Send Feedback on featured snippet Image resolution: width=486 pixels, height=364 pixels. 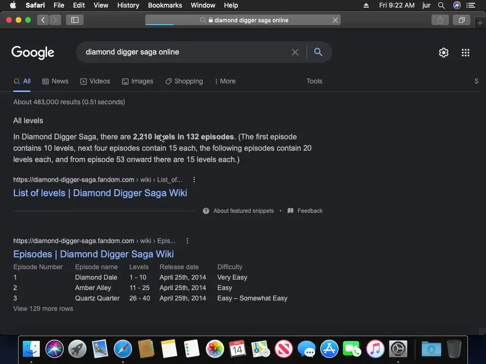click(309, 211)
